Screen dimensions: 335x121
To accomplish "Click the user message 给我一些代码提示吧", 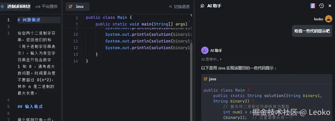I will pos(312,31).
